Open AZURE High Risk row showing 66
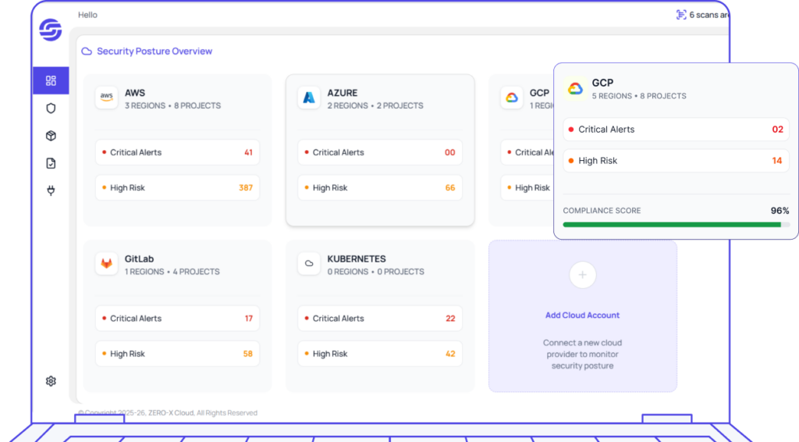Image resolution: width=799 pixels, height=442 pixels. (x=379, y=187)
